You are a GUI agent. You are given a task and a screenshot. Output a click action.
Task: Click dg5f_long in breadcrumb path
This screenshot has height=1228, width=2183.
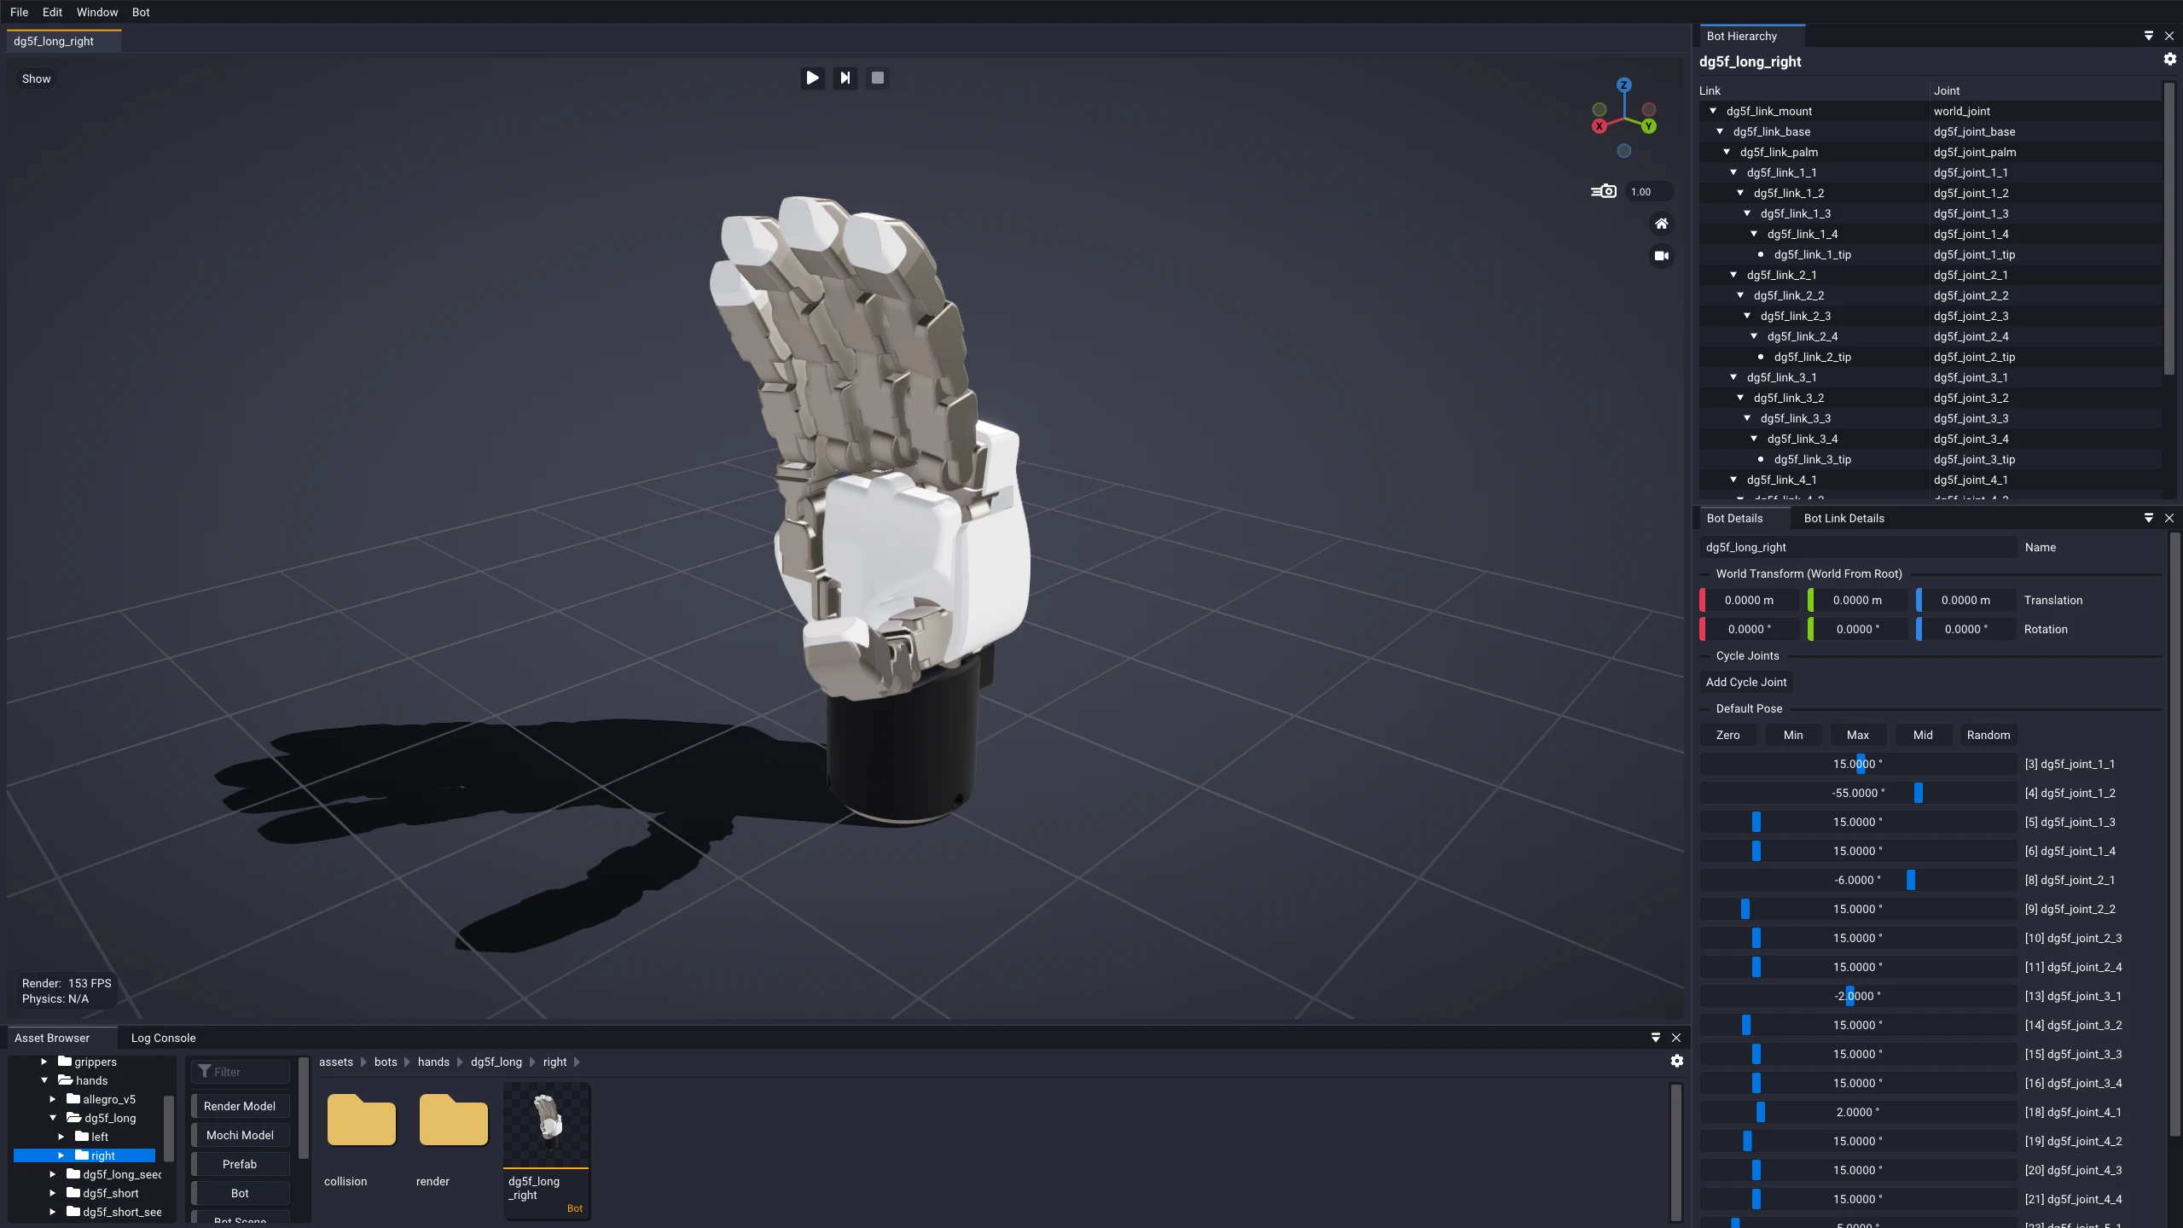(496, 1062)
